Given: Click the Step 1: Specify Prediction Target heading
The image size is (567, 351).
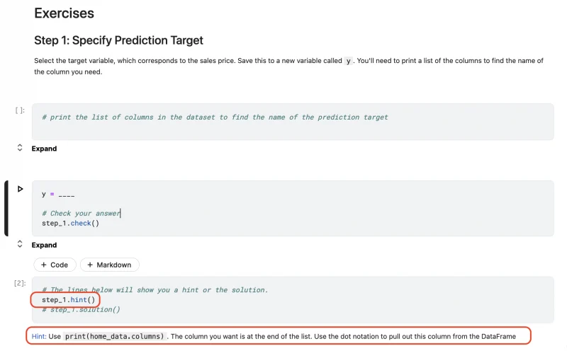Looking at the screenshot, I should (x=118, y=40).
